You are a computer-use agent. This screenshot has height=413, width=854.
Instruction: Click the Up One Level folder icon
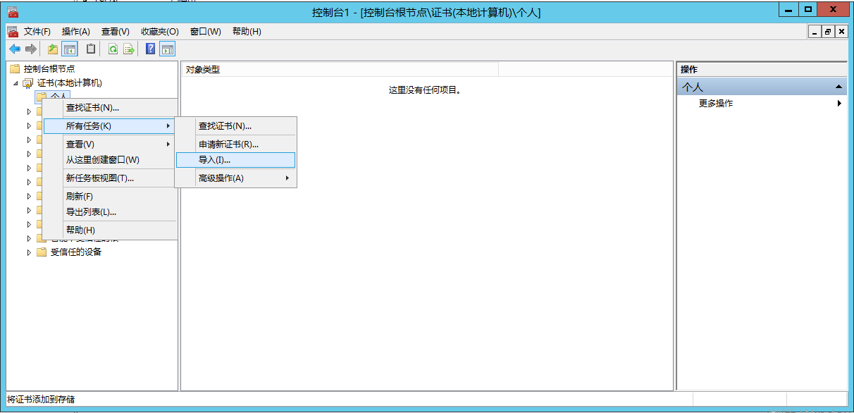[53, 49]
